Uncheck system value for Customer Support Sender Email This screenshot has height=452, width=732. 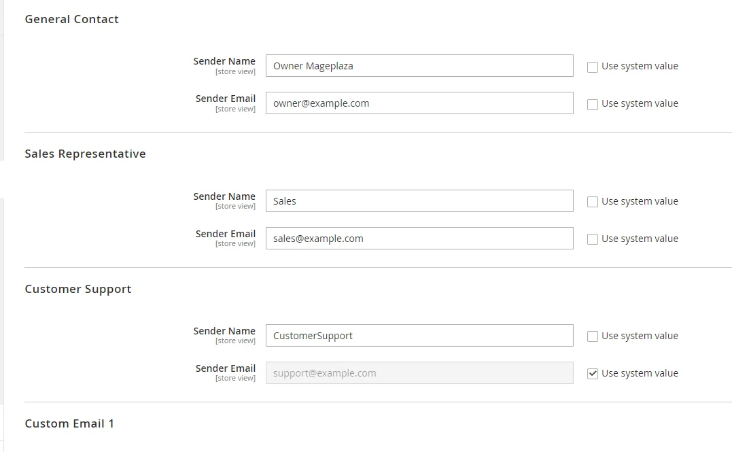[593, 374]
